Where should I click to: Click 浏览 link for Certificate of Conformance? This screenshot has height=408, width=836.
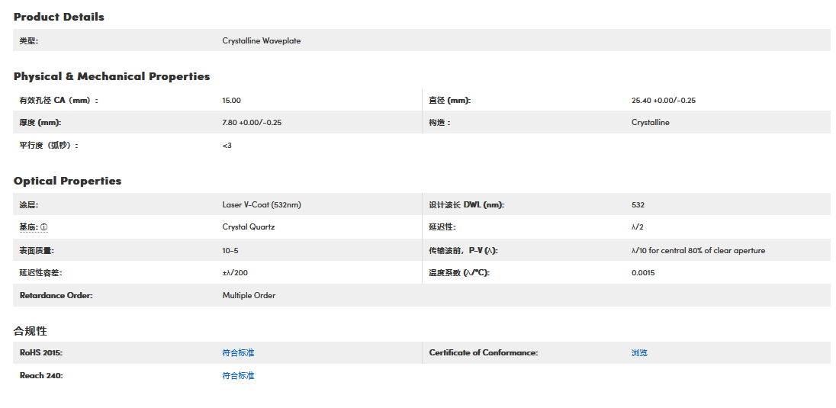[639, 353]
